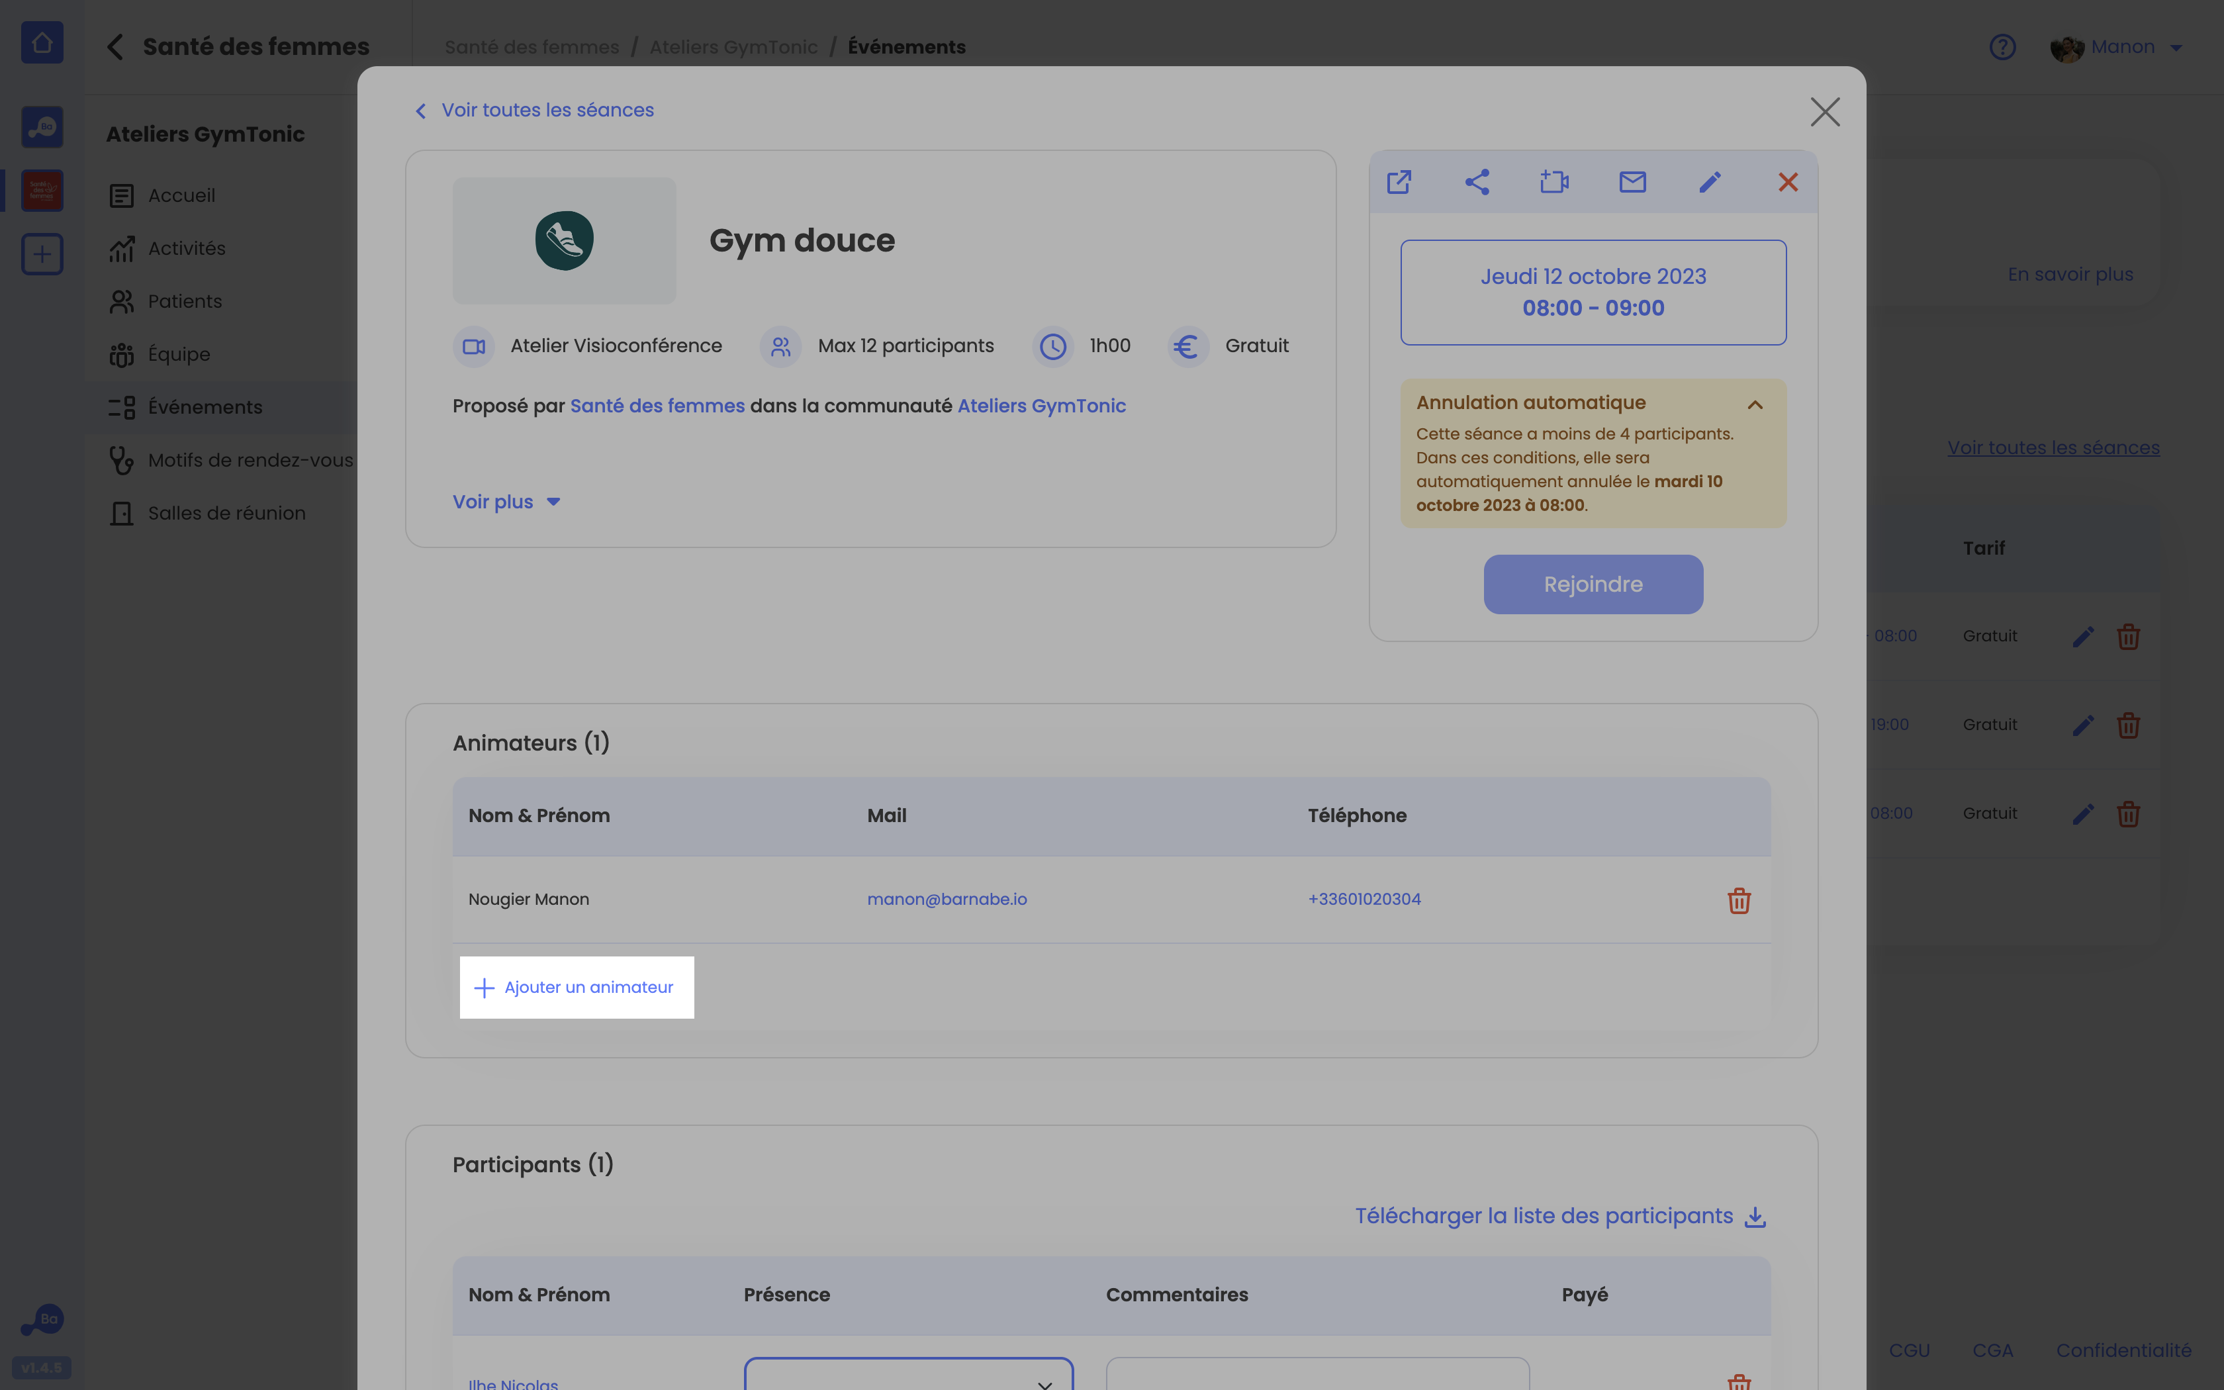This screenshot has width=2224, height=1390.
Task: Click the Jeudi 12 octobre 2023 date box
Action: click(1593, 293)
